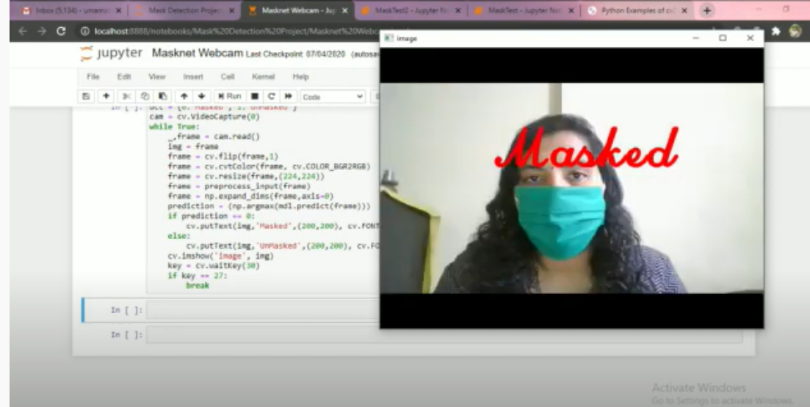810x407 pixels.
Task: Switch to Python Examples browser tab
Action: pyautogui.click(x=638, y=10)
